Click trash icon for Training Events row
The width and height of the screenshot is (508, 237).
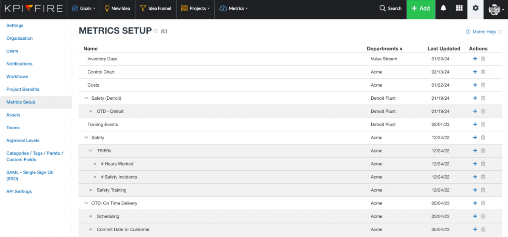(483, 125)
